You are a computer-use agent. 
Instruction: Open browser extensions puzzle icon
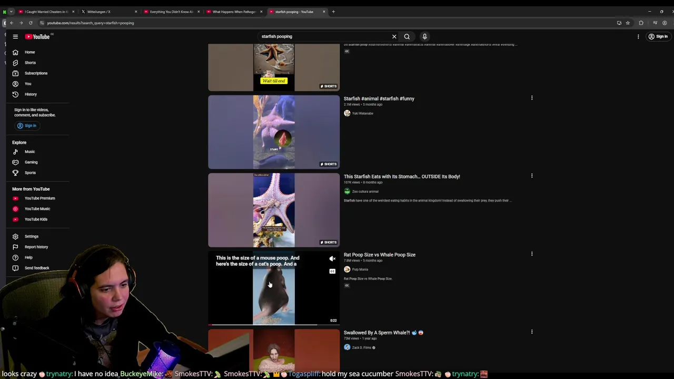pos(641,23)
